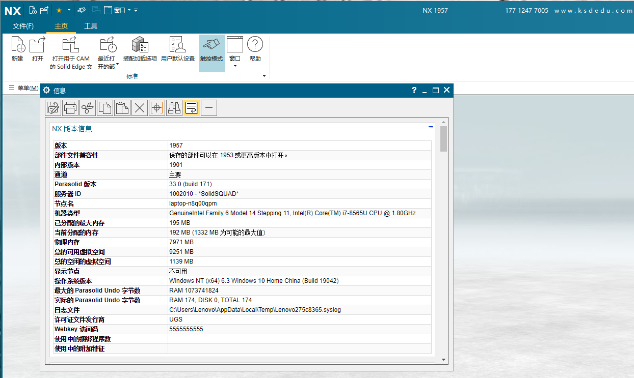Click Open icon in quick access toolbar
The width and height of the screenshot is (634, 378).
click(x=45, y=10)
